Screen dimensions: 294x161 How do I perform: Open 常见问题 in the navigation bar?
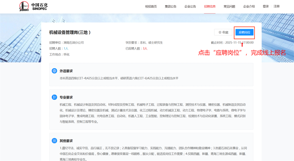229,6
